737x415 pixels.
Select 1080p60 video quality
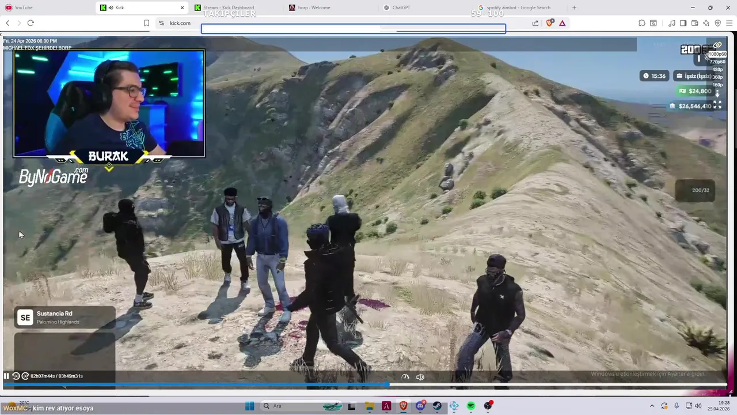[x=717, y=54]
